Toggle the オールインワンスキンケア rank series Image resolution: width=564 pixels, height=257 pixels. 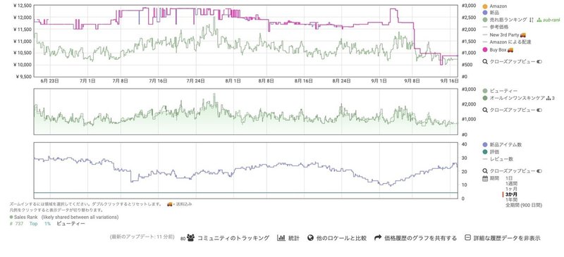pos(515,98)
